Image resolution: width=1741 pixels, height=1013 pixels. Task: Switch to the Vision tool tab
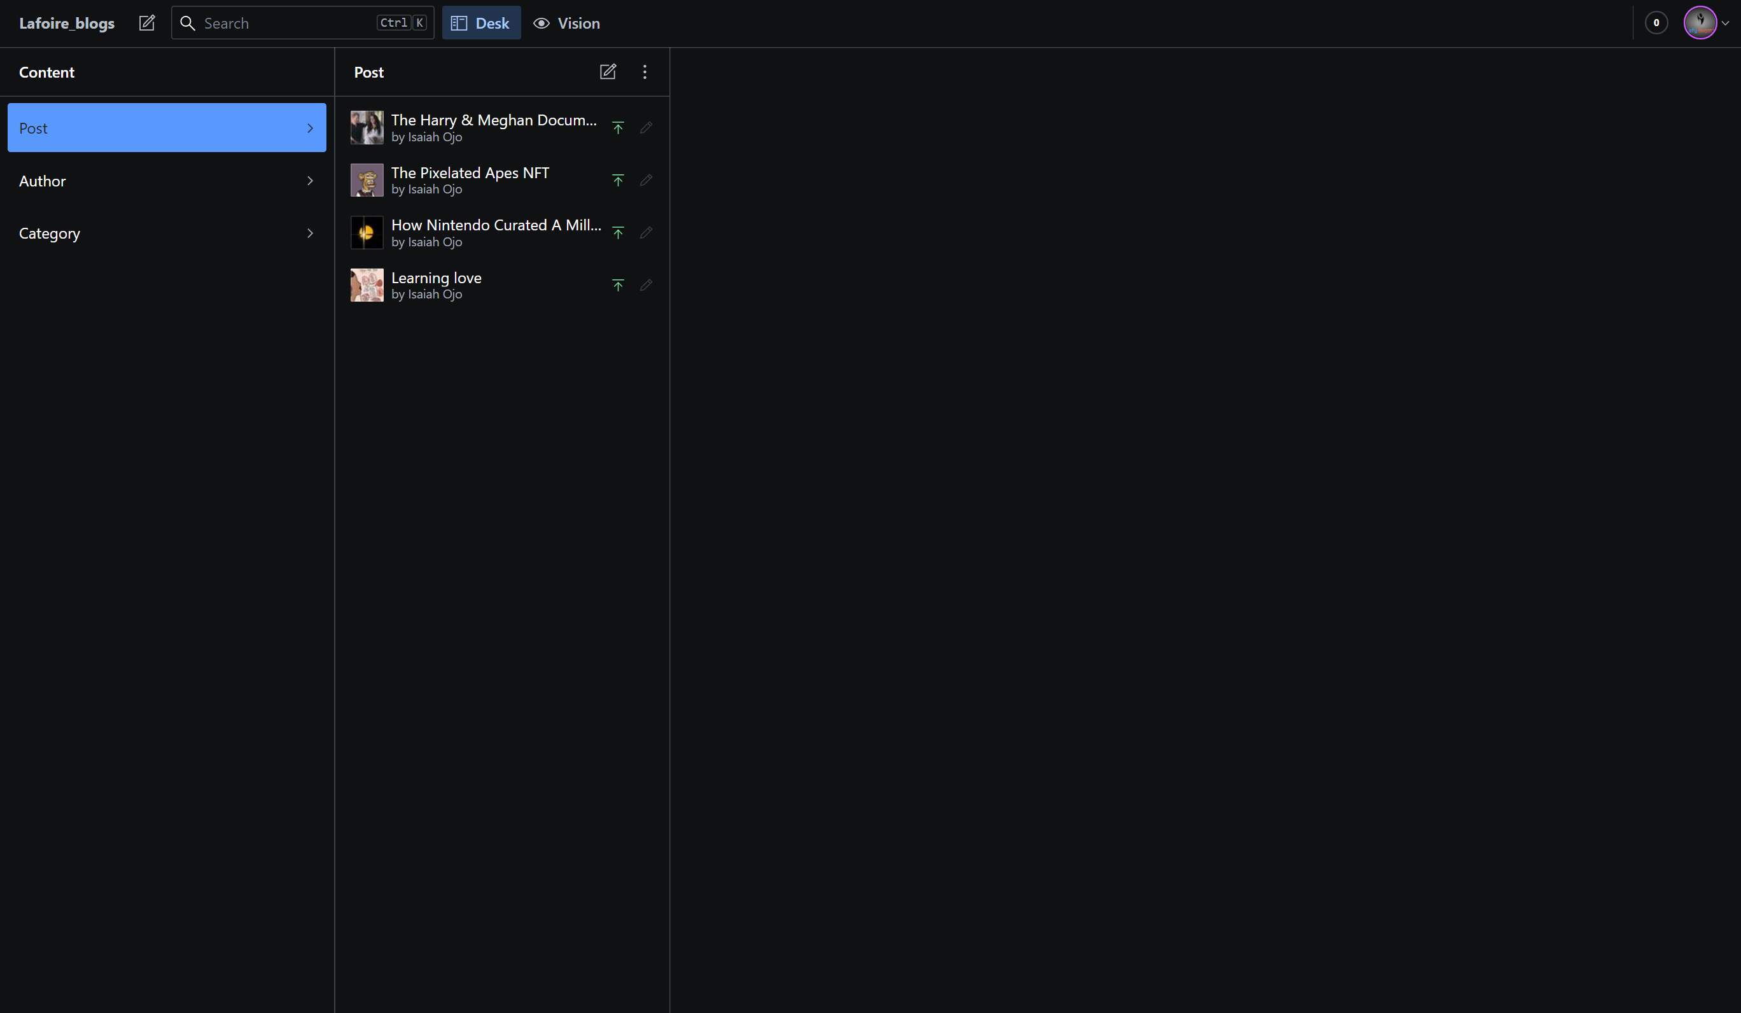(x=566, y=23)
